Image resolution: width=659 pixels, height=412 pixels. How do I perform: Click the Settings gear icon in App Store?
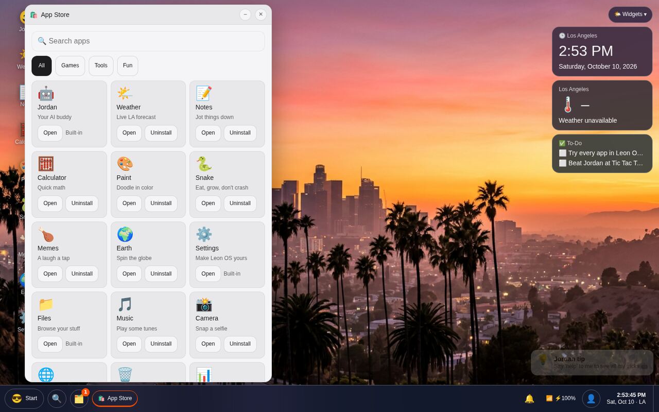pos(204,234)
